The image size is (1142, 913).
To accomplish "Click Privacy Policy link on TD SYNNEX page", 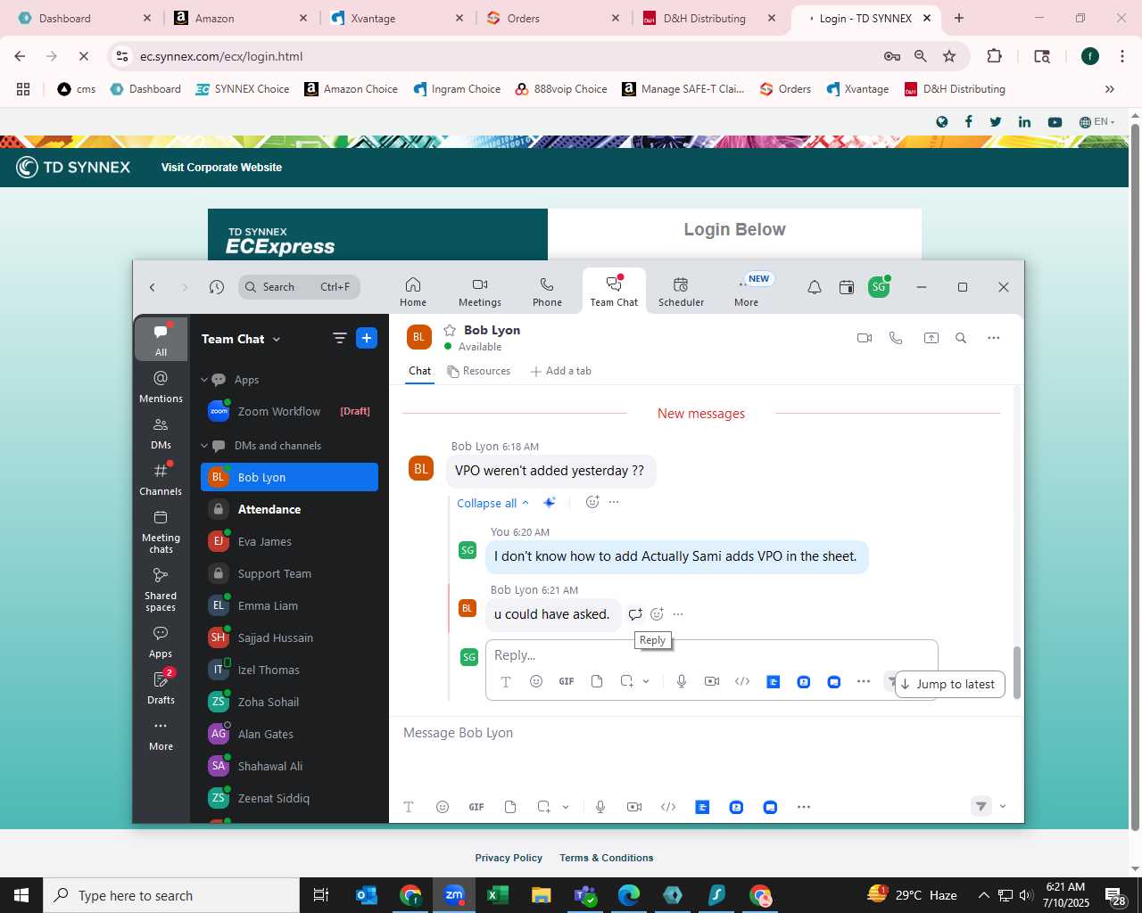I will point(509,858).
